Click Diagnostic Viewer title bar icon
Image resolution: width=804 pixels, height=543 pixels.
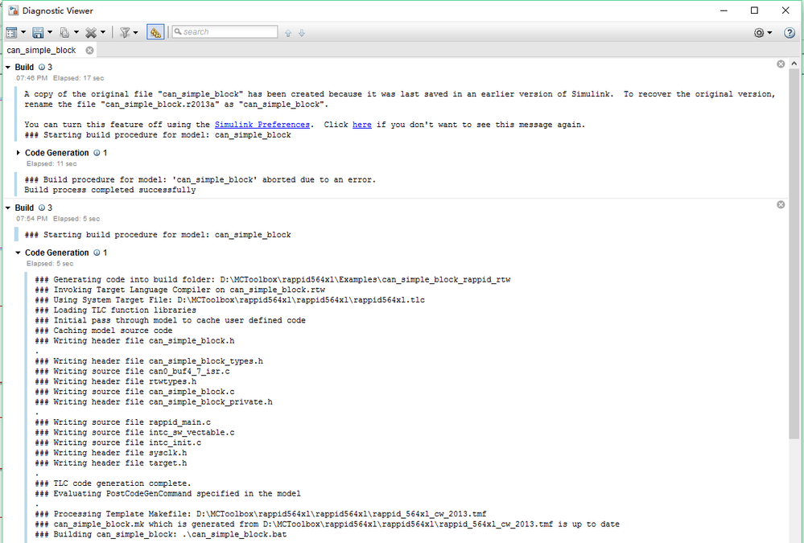14,10
